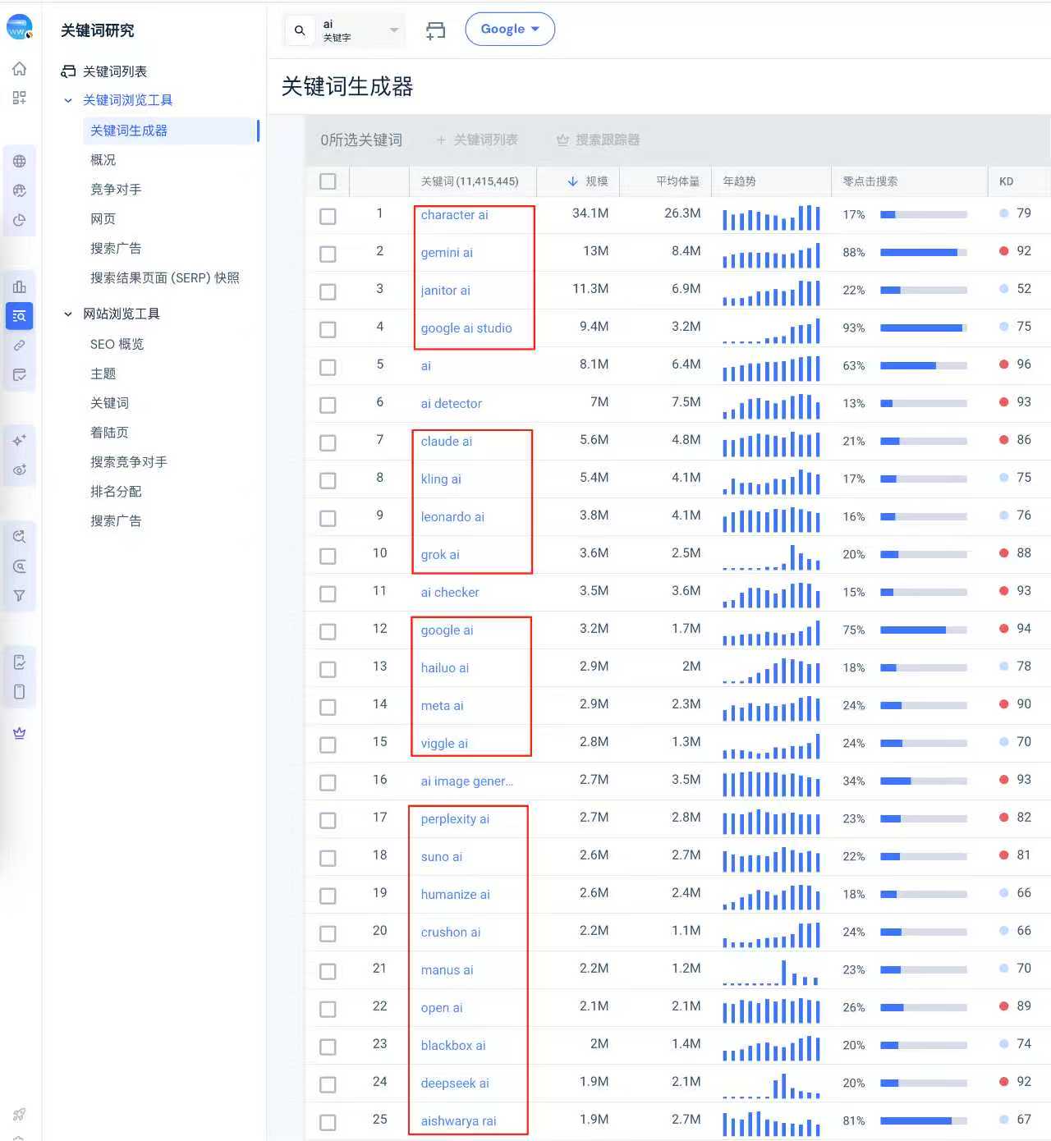Click the sort arrow on 规模 column
1051x1141 pixels.
point(572,181)
